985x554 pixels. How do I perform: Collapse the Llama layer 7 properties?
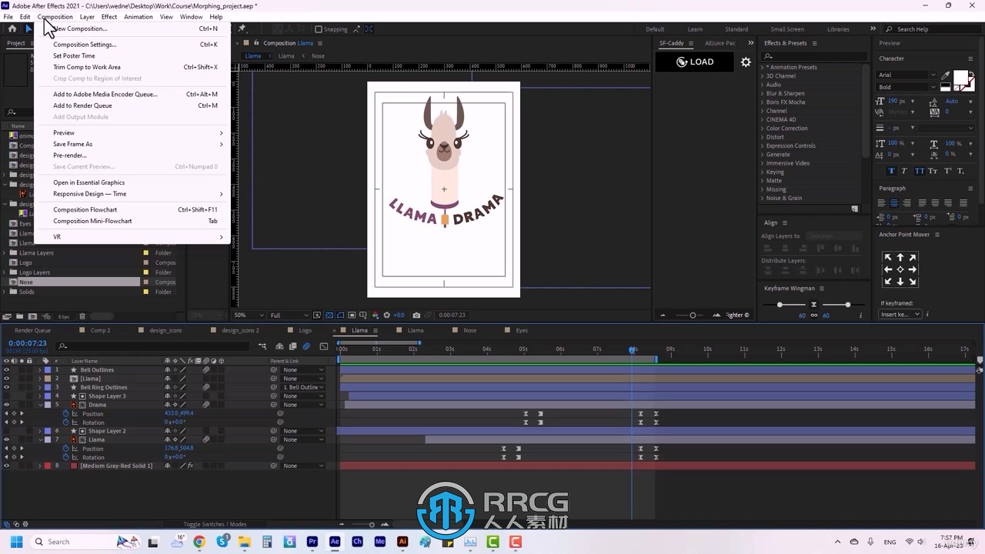point(40,439)
